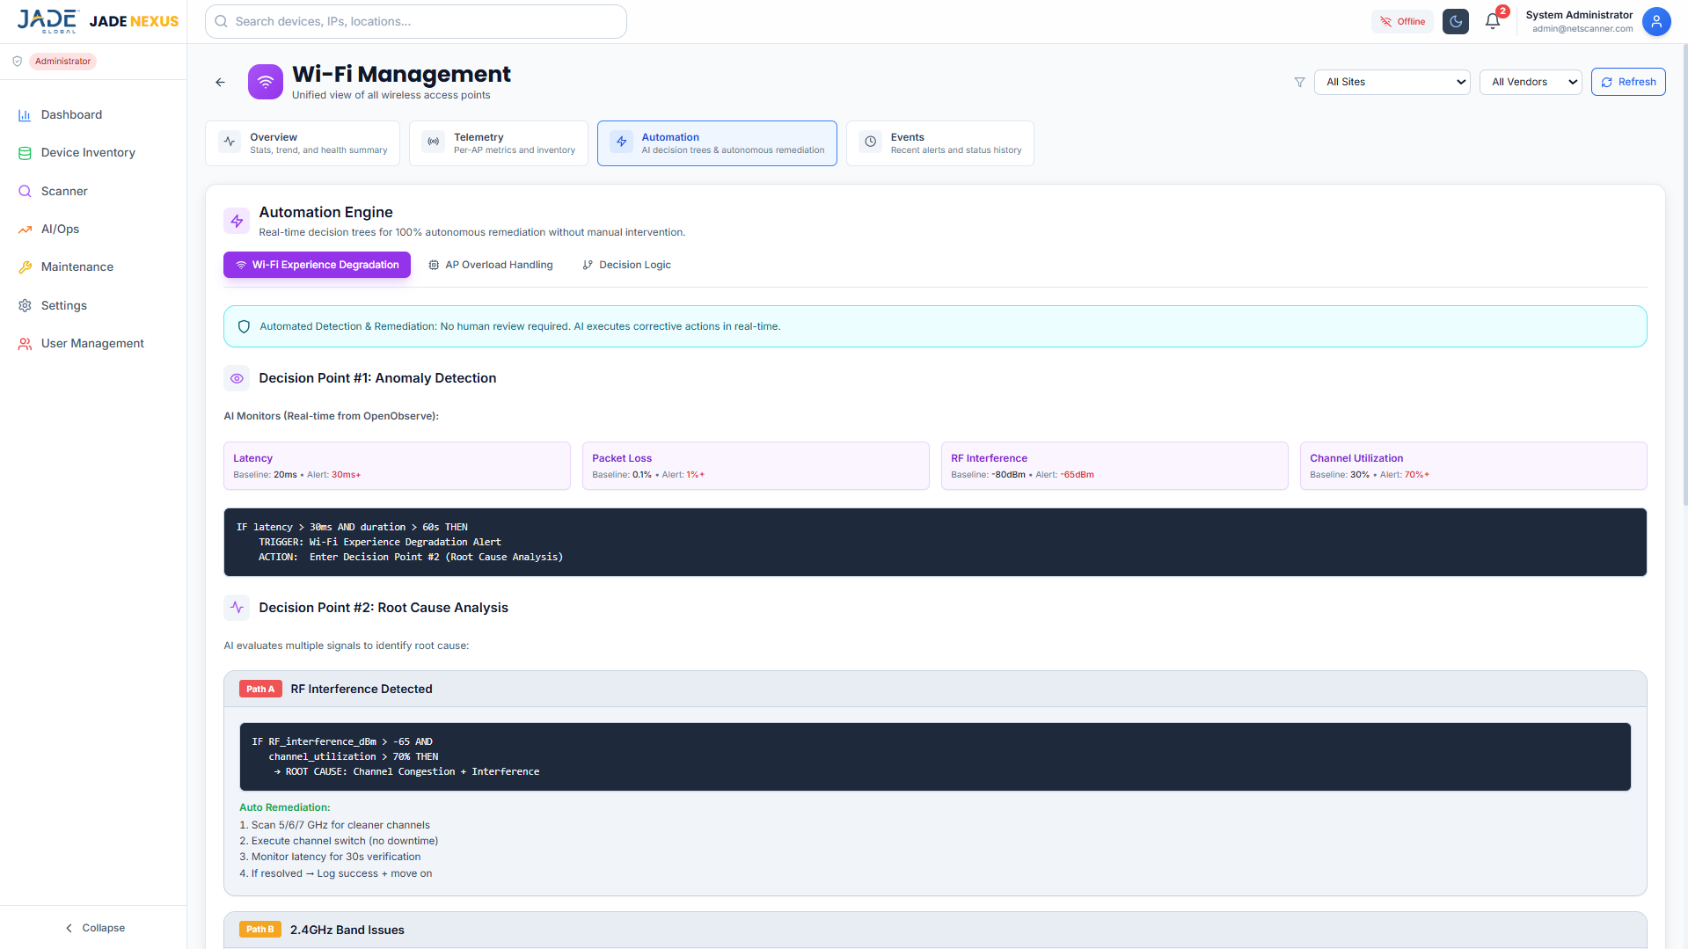
Task: Select the Decision Logic sub-tab
Action: pyautogui.click(x=626, y=265)
